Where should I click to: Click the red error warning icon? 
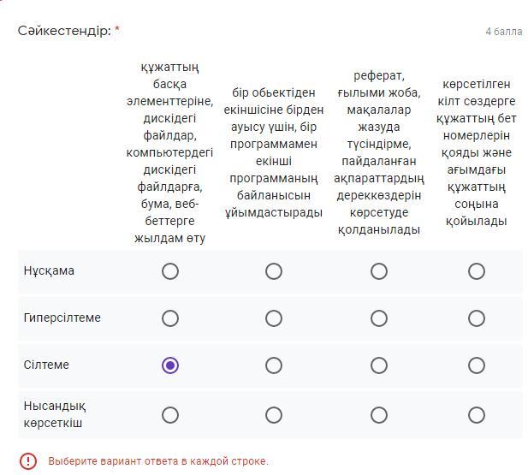click(x=28, y=461)
